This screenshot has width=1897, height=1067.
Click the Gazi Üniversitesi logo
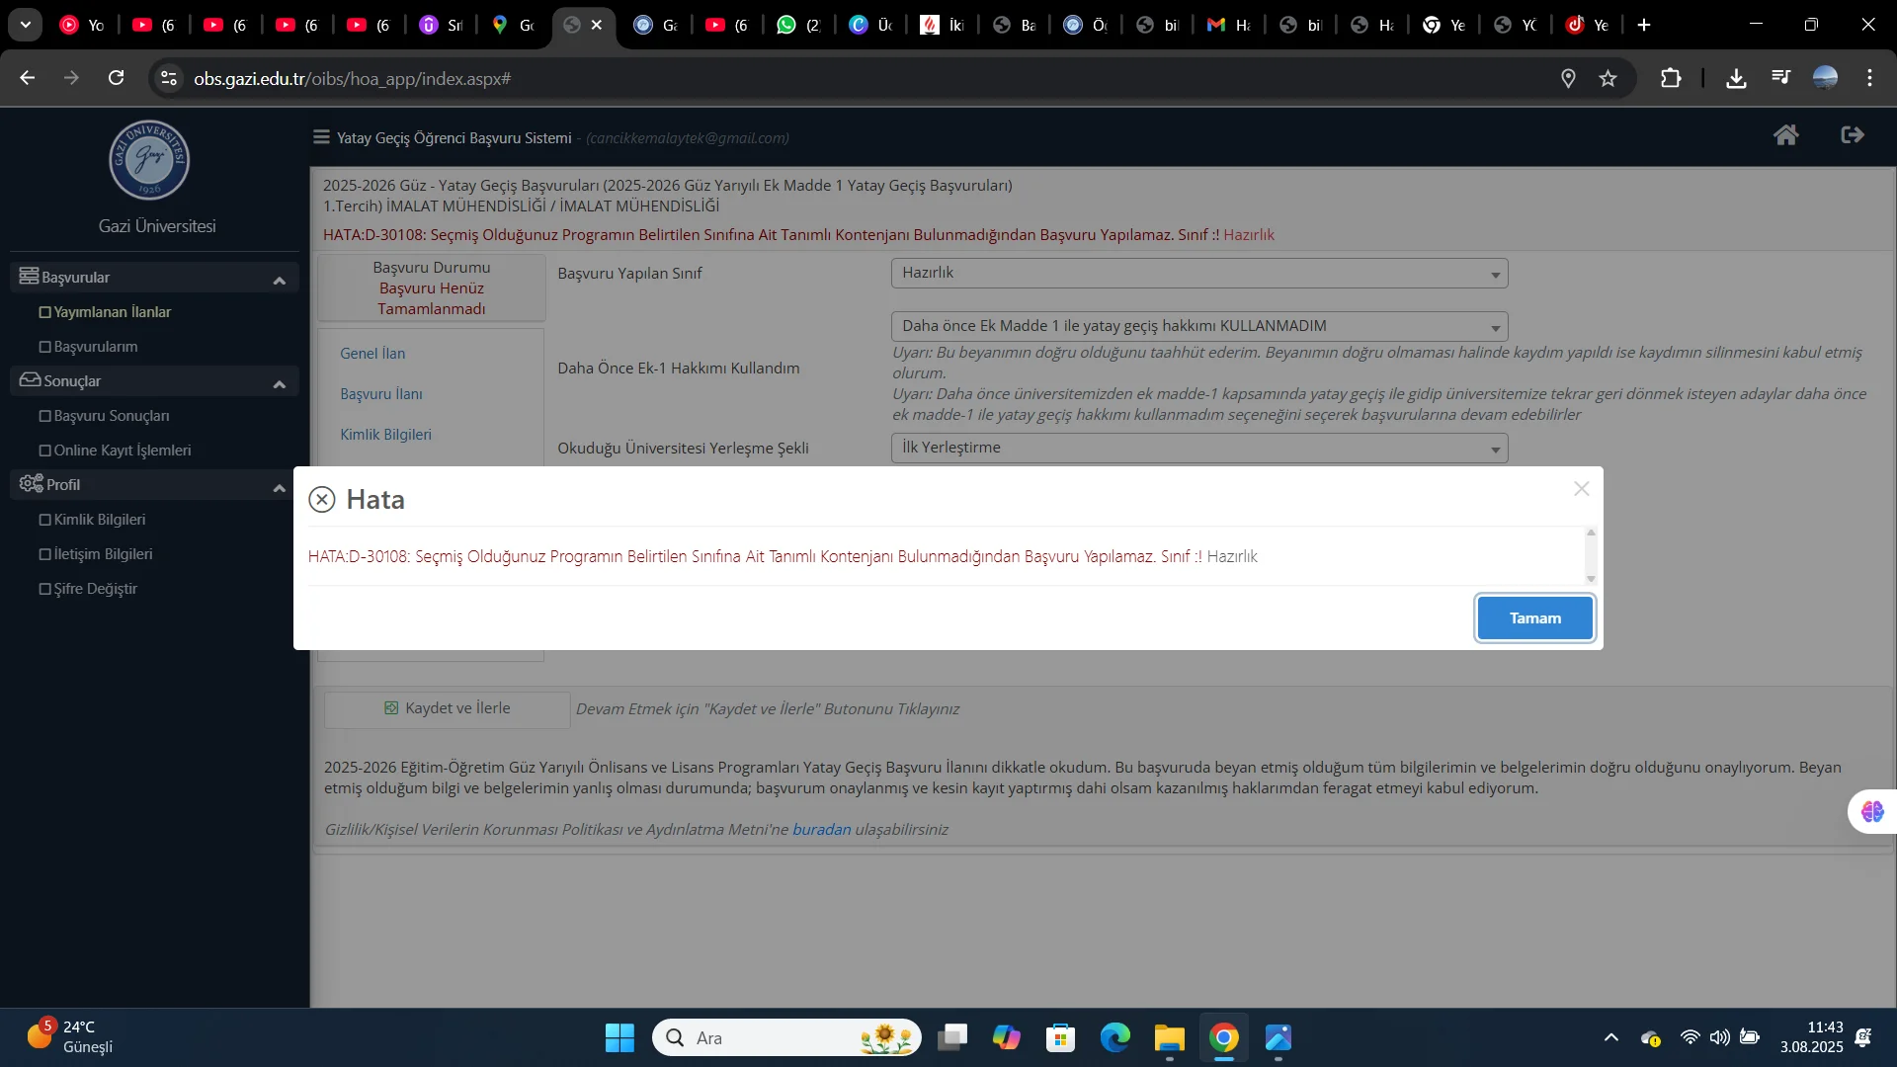(149, 160)
